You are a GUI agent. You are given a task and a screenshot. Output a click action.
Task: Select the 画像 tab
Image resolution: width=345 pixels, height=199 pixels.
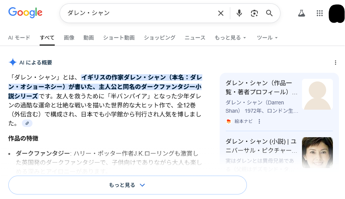(x=69, y=38)
